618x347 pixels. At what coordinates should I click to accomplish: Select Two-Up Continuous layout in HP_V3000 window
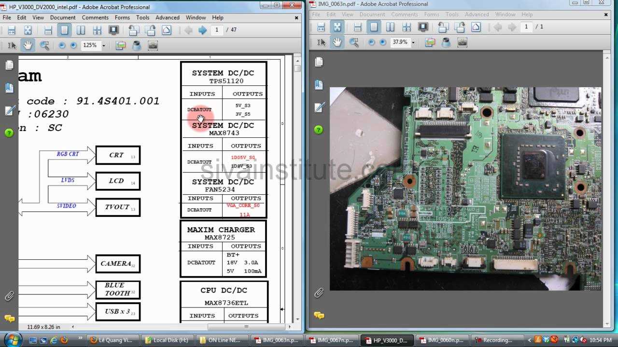(97, 30)
